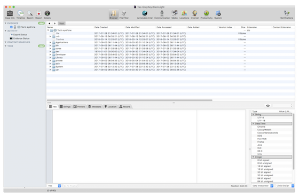Switch to the Location tab
The width and height of the screenshot is (299, 196).
111,107
